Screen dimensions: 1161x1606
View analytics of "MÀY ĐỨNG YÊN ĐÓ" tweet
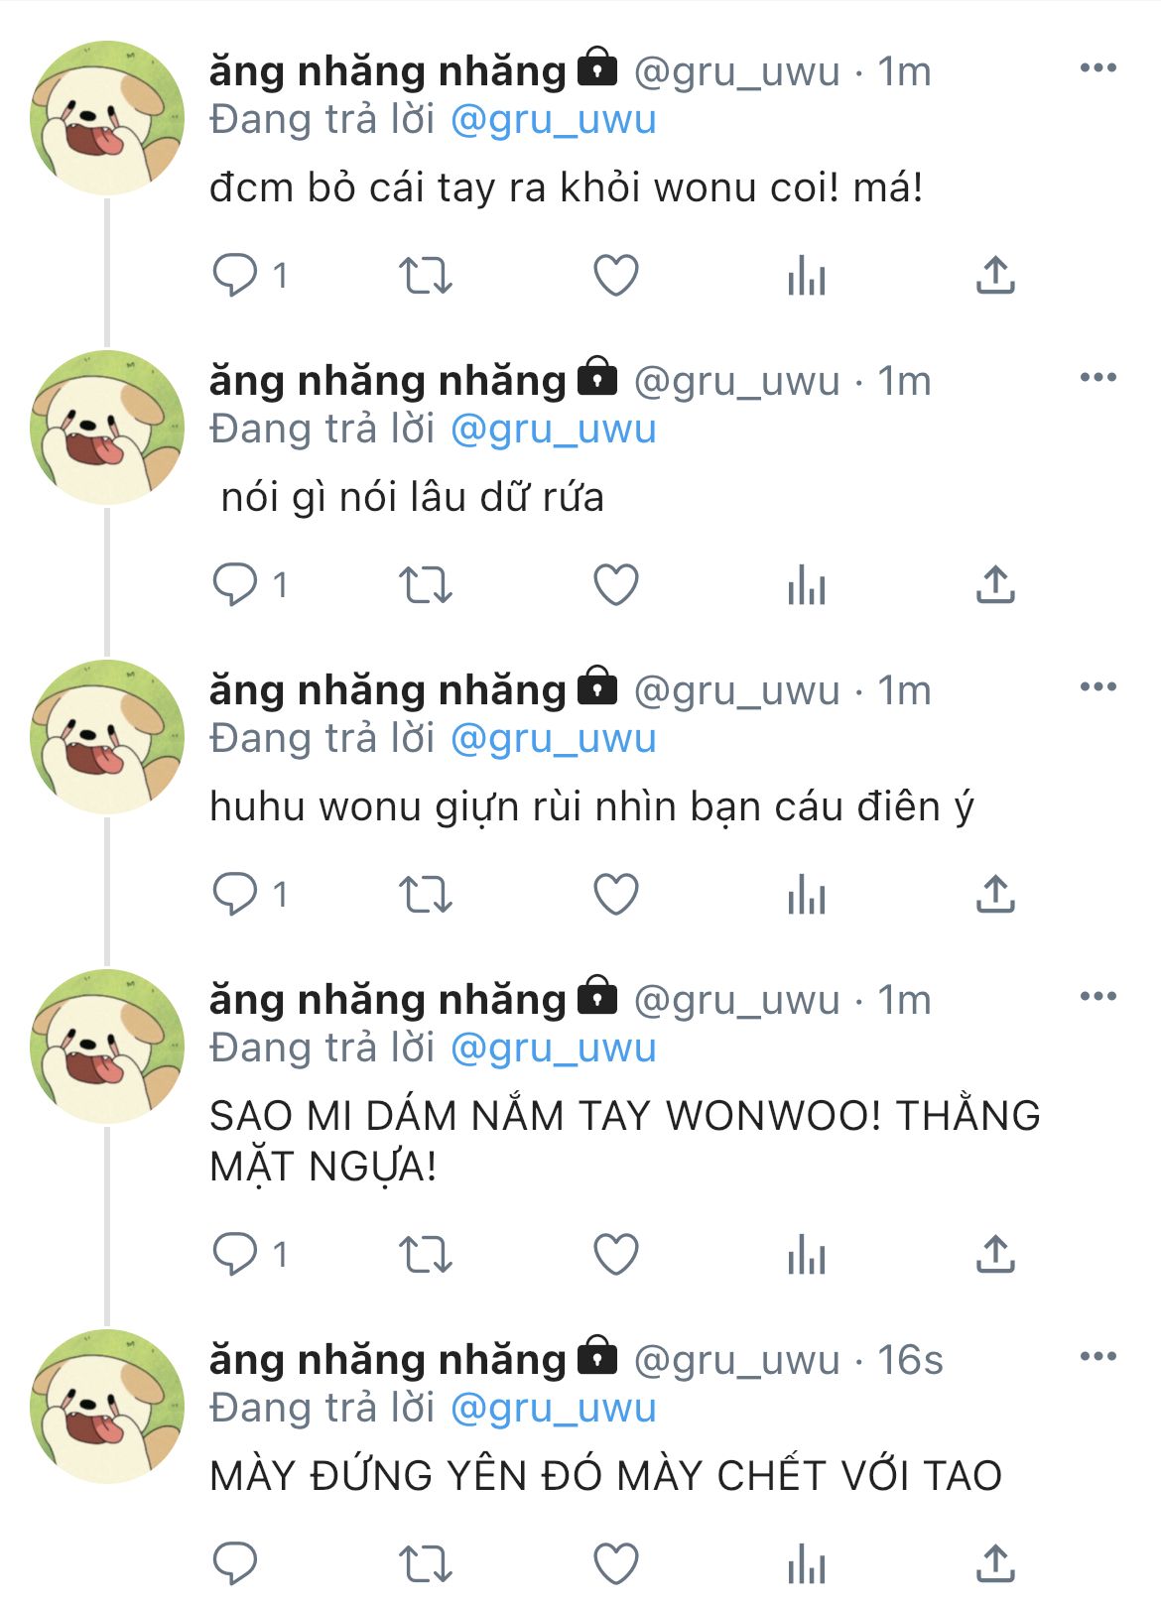pyautogui.click(x=806, y=1563)
